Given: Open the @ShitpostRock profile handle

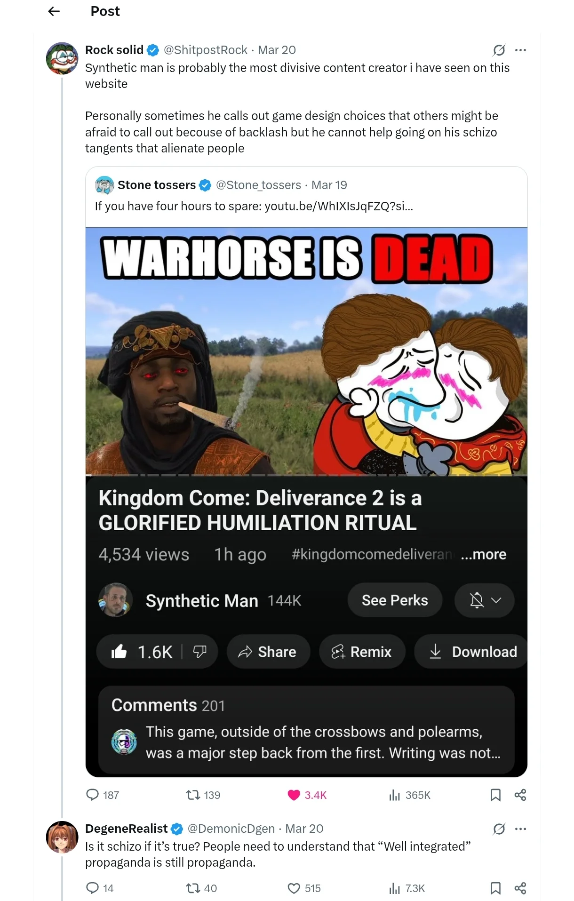Looking at the screenshot, I should 206,50.
